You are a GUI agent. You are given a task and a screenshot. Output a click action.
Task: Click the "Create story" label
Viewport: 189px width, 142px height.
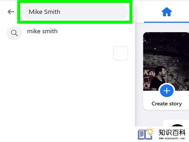pos(167,104)
